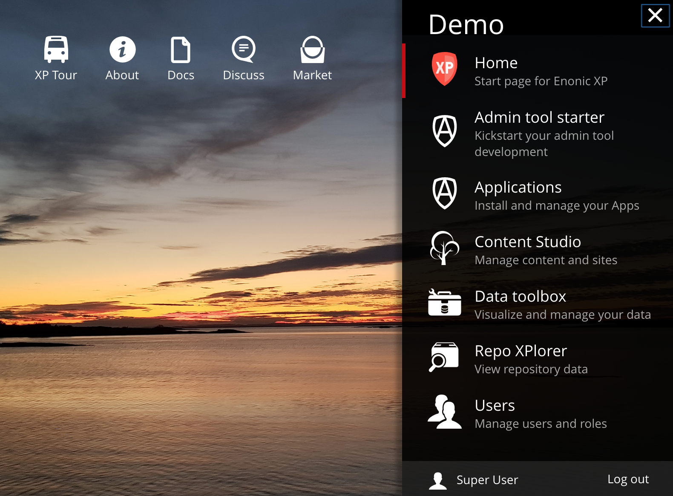
Task: Click 'Manage users and roles' text
Action: [541, 424]
